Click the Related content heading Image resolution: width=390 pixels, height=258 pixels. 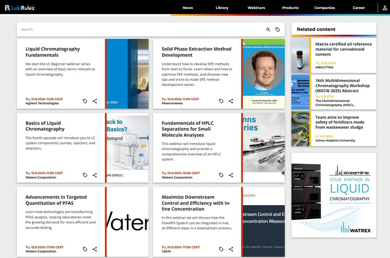click(x=316, y=29)
